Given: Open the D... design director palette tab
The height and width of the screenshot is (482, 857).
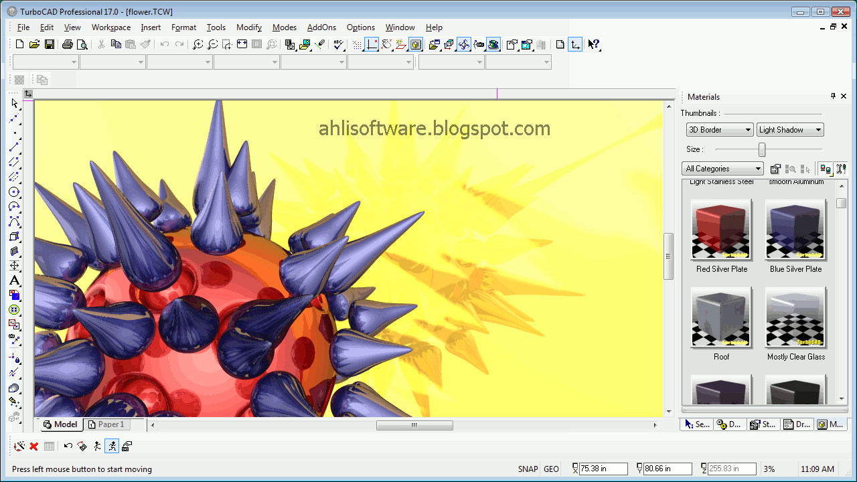Looking at the screenshot, I should click(x=730, y=424).
